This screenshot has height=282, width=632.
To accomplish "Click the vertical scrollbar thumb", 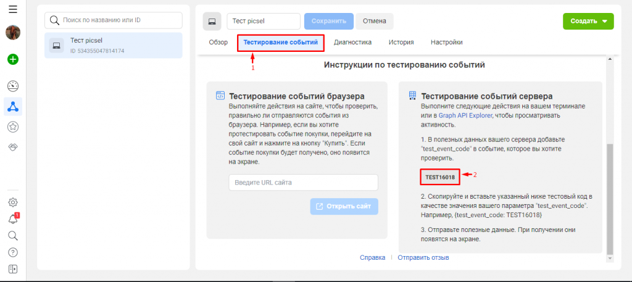I will [x=609, y=199].
